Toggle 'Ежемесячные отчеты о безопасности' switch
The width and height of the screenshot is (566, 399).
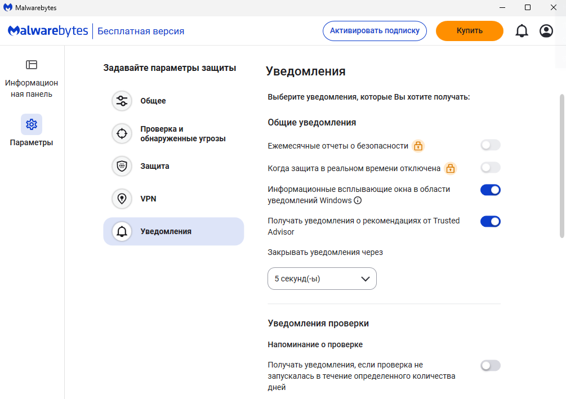(x=490, y=146)
